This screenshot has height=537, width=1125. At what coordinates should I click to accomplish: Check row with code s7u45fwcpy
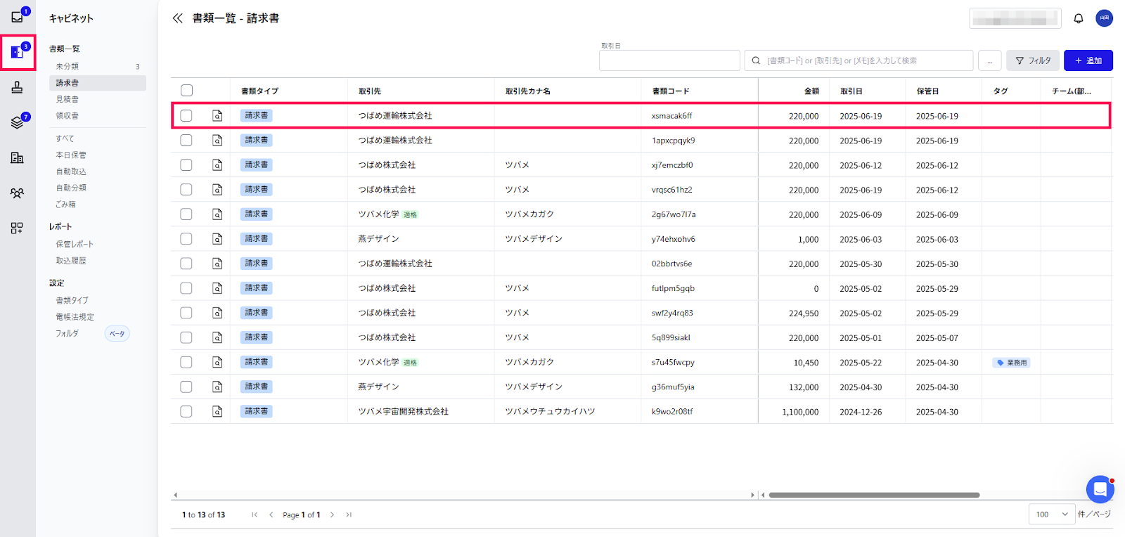[x=186, y=362]
